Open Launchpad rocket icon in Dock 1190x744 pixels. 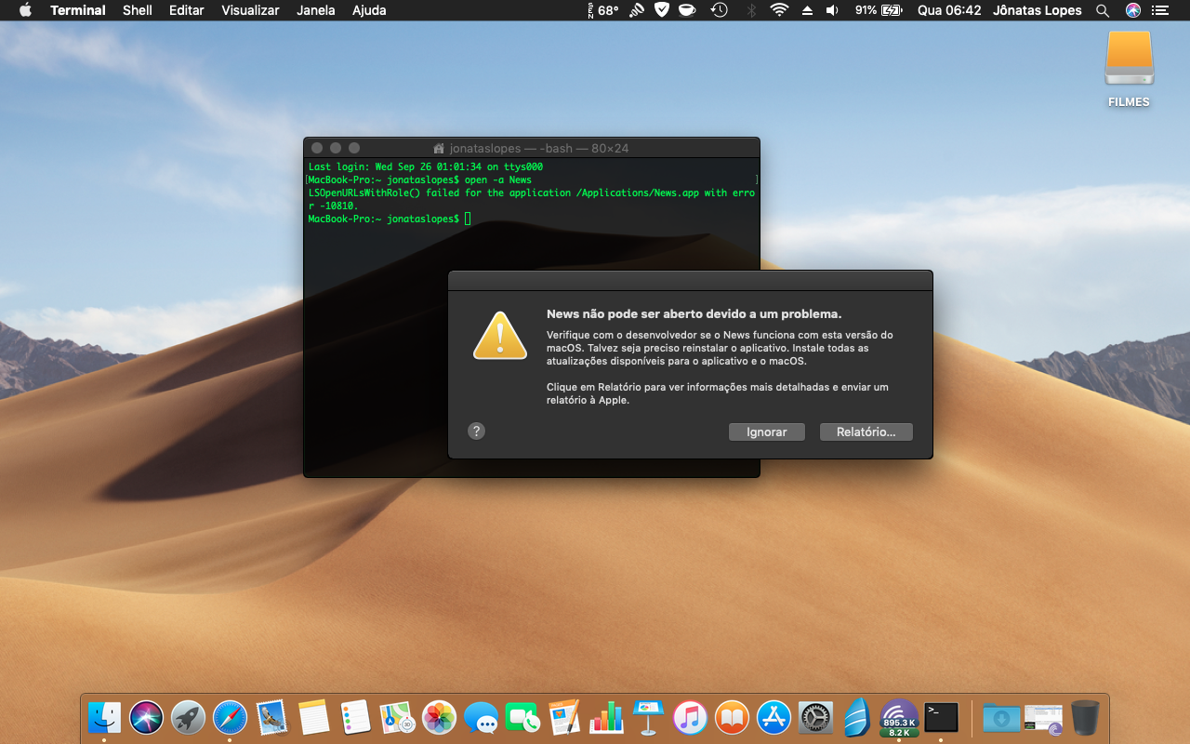click(x=188, y=717)
